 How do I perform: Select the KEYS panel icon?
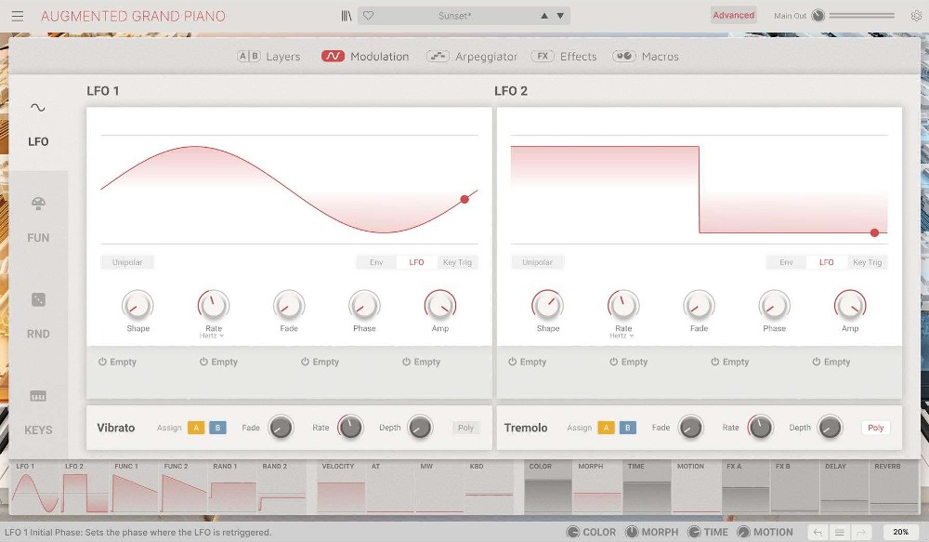[x=38, y=412]
